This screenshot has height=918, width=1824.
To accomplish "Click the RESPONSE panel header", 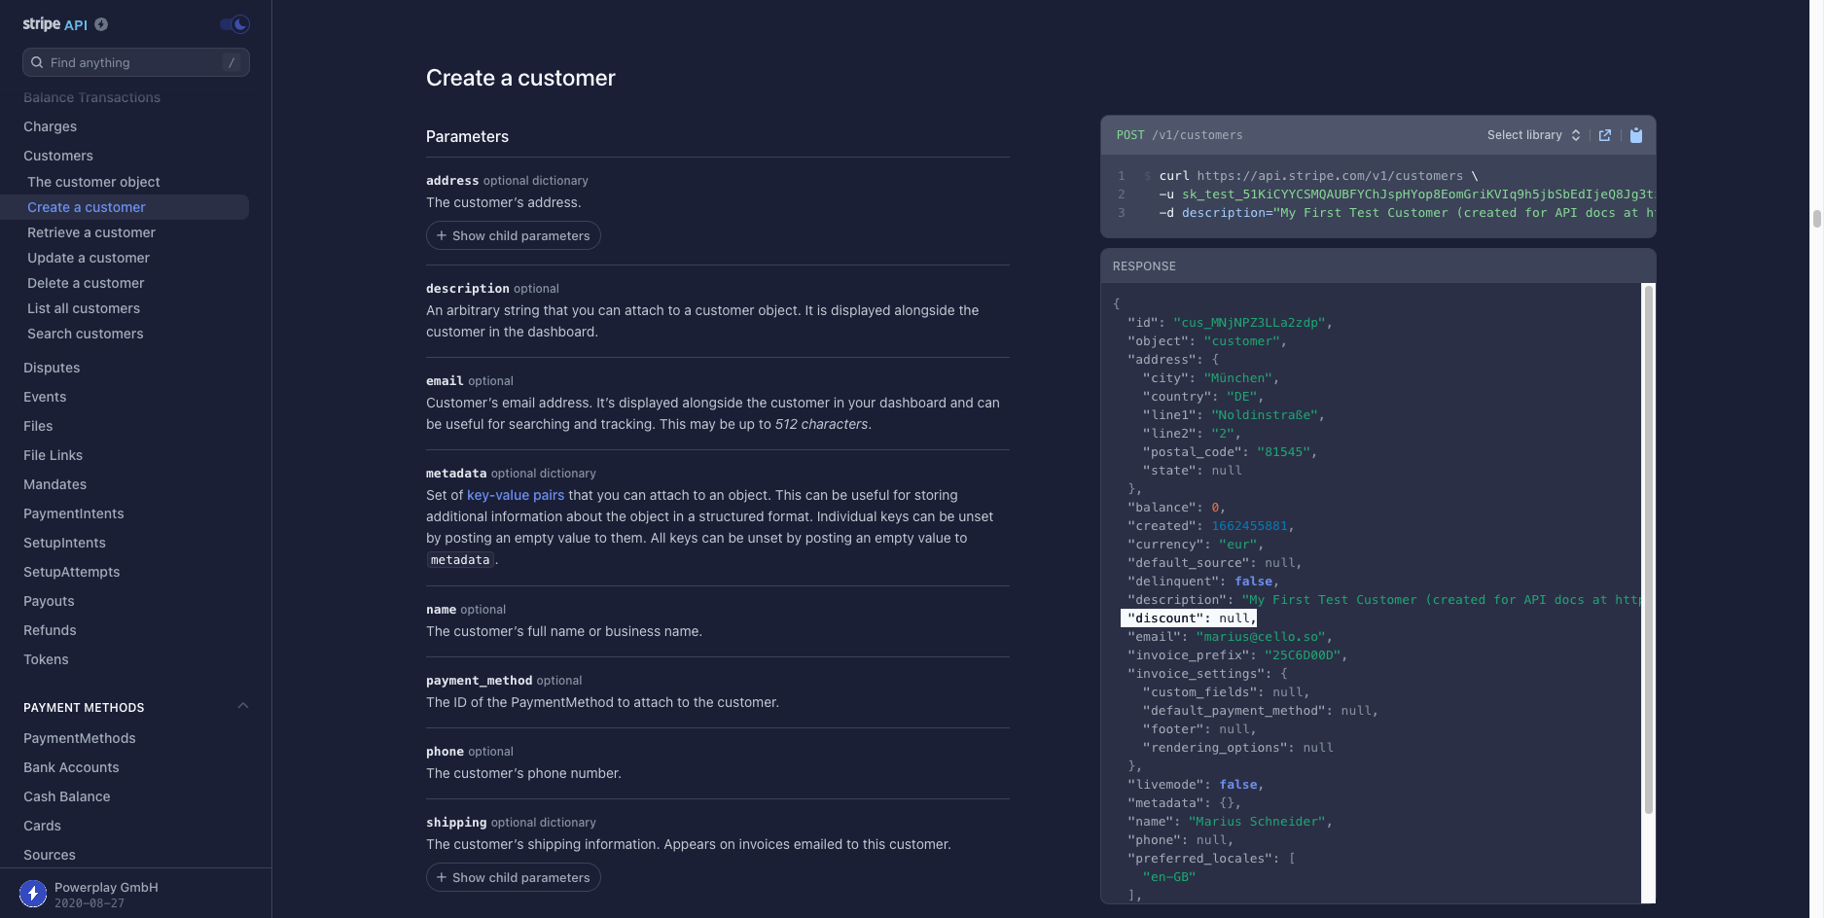I will [1377, 265].
